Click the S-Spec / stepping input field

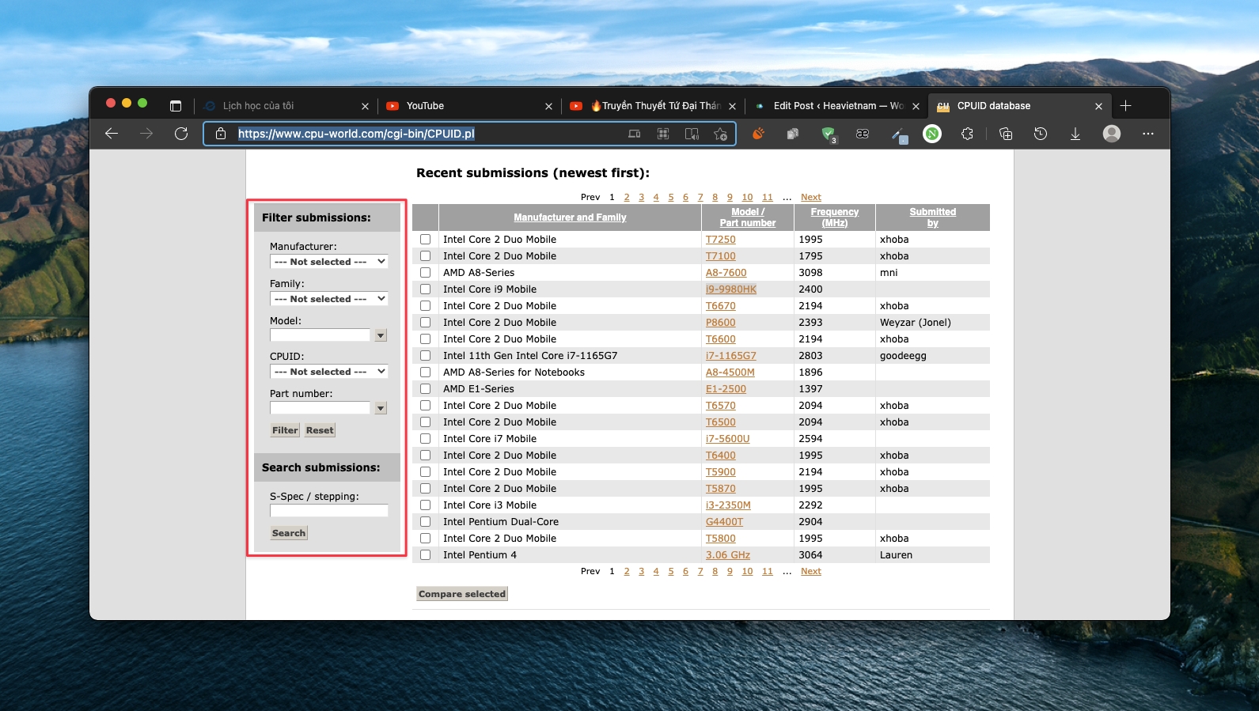328,511
